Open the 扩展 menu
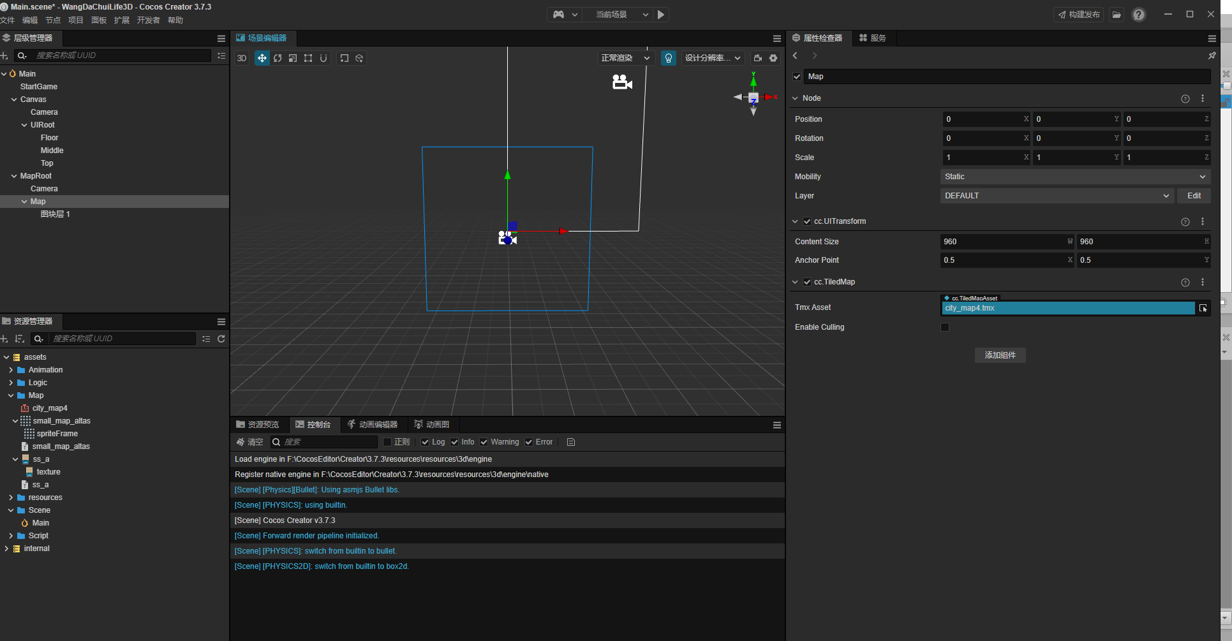This screenshot has height=641, width=1232. 121,20
